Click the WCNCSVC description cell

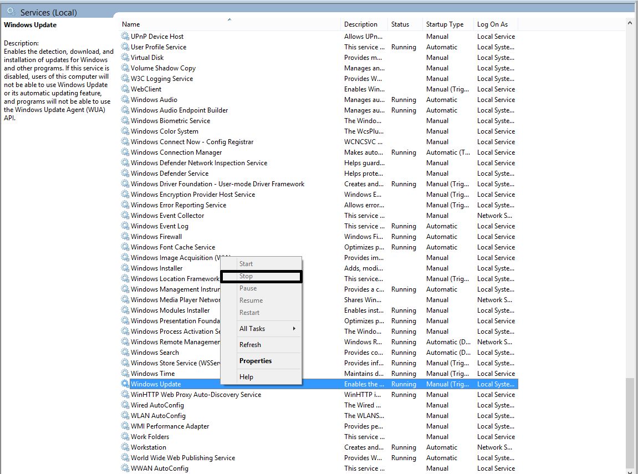tap(363, 142)
